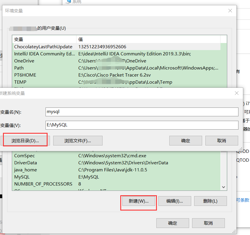Image resolution: width=250 pixels, height=235 pixels.
Task: Click 取消 at the bottom of 环境变量
Action: [208, 223]
